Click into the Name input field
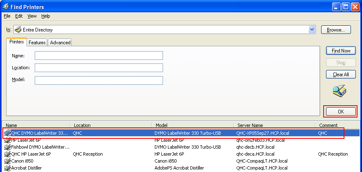 click(x=99, y=56)
